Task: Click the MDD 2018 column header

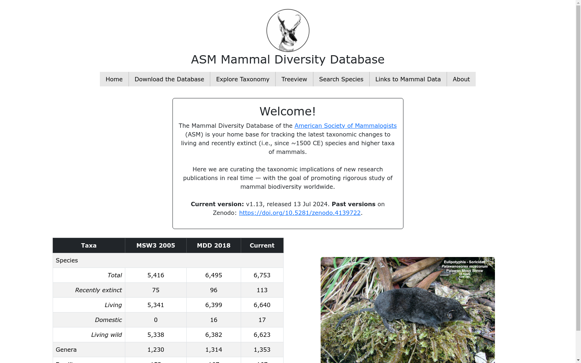Action: click(214, 245)
